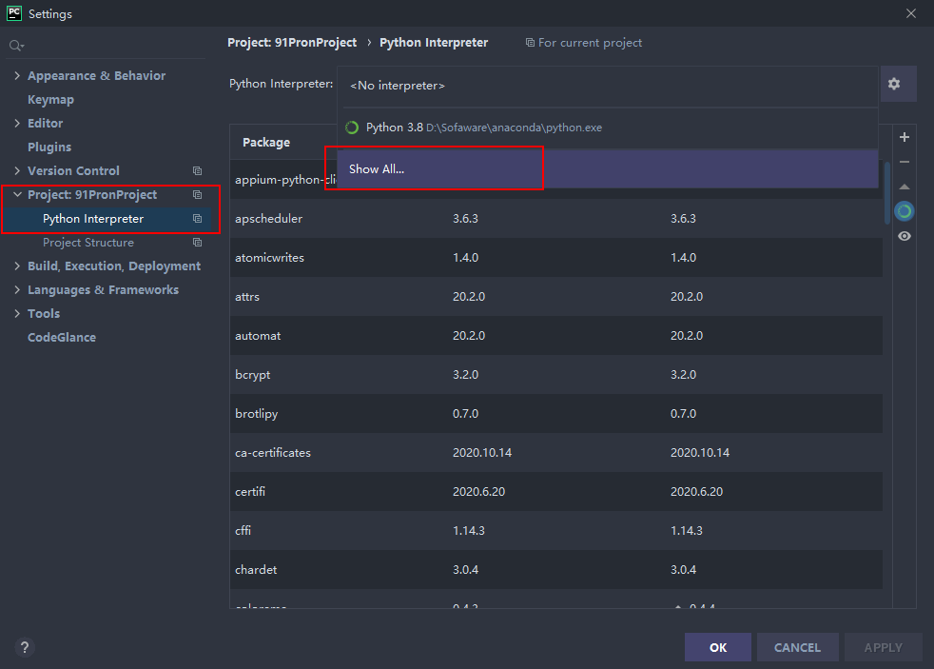934x669 pixels.
Task: Select the certifi package row
Action: point(555,491)
